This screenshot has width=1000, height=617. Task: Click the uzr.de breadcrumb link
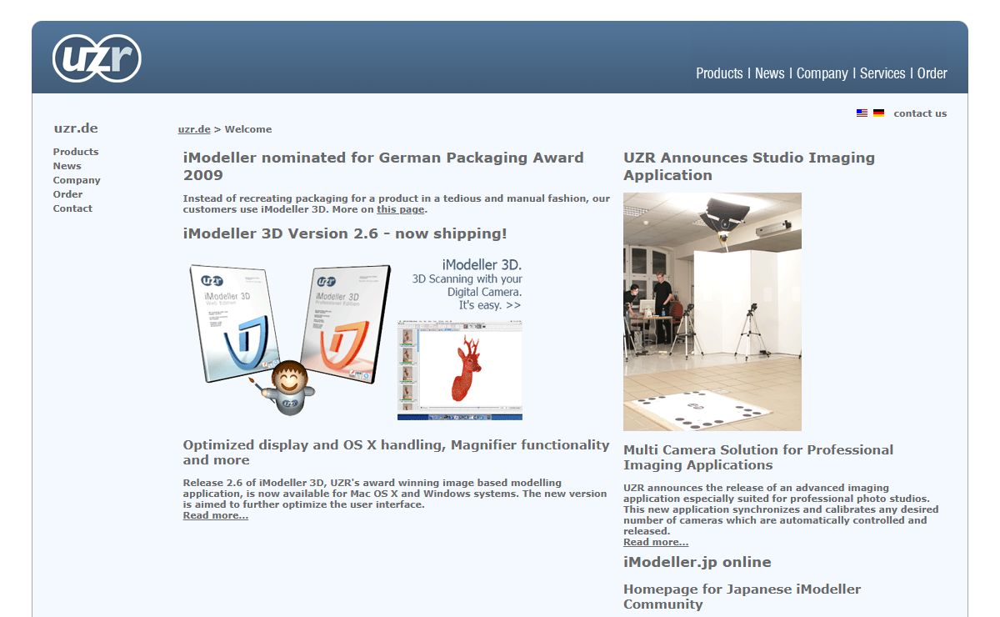pos(194,129)
